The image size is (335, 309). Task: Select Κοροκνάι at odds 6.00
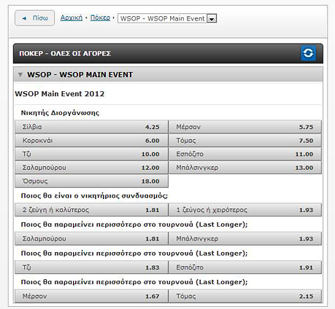tap(91, 141)
